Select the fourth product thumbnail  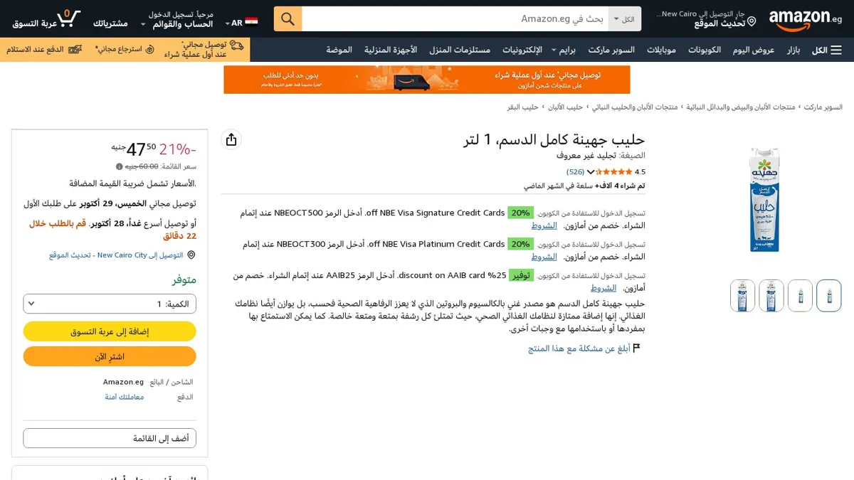[x=742, y=296]
